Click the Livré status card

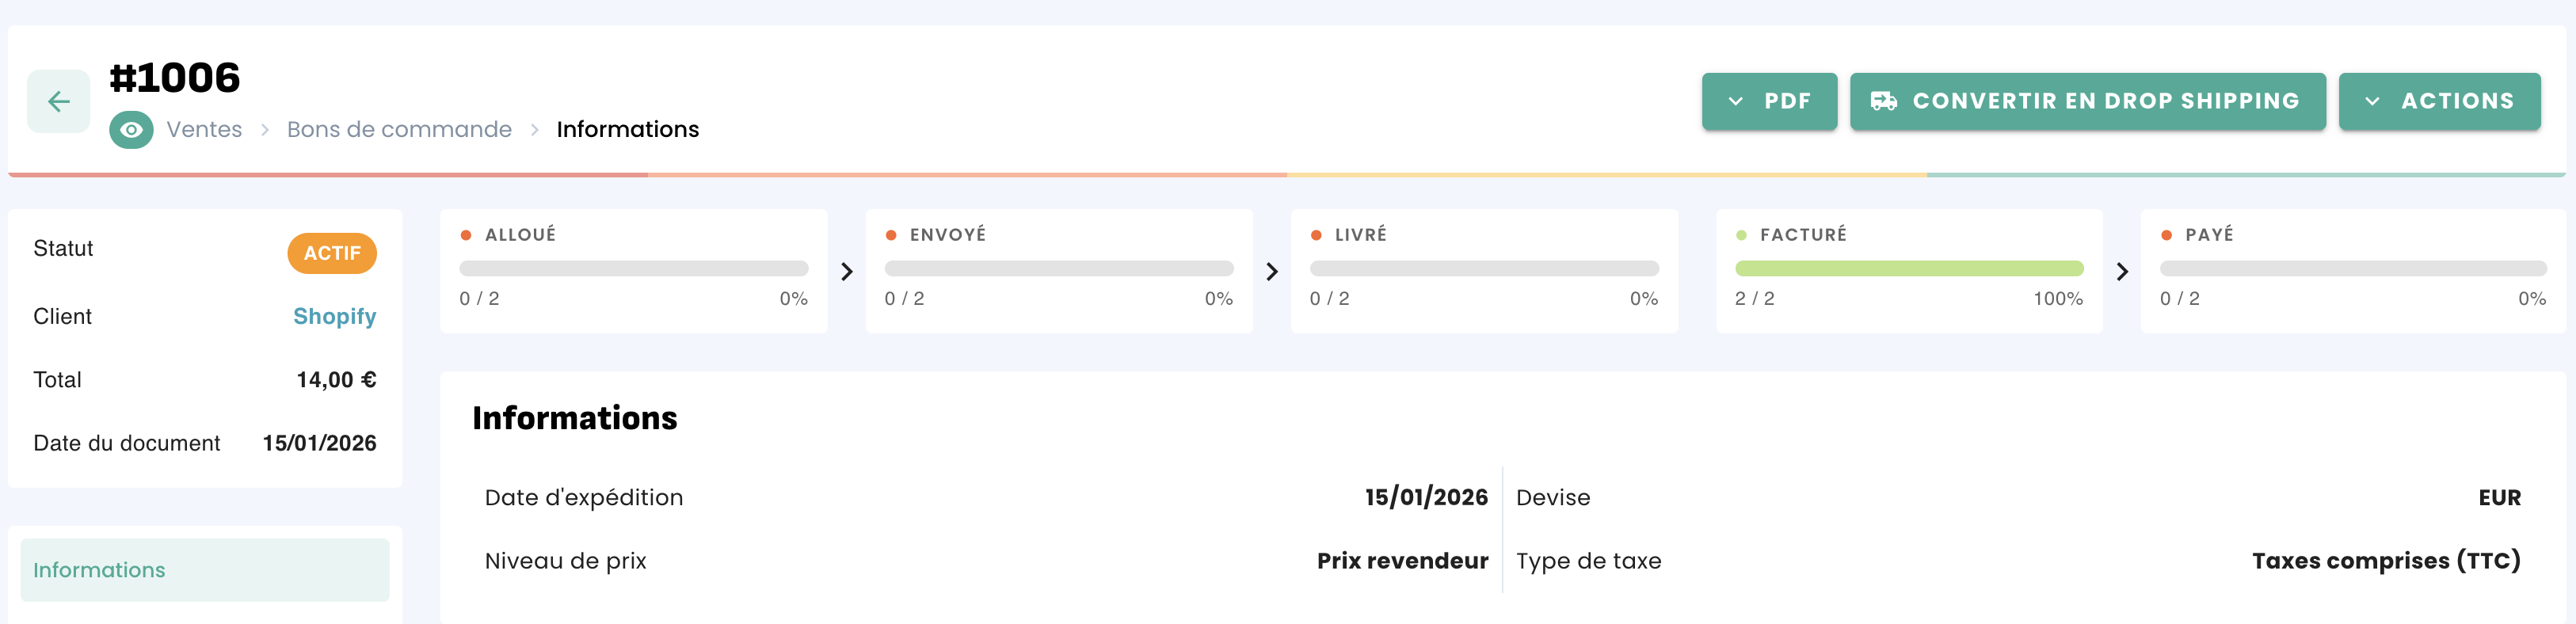[x=1483, y=271]
